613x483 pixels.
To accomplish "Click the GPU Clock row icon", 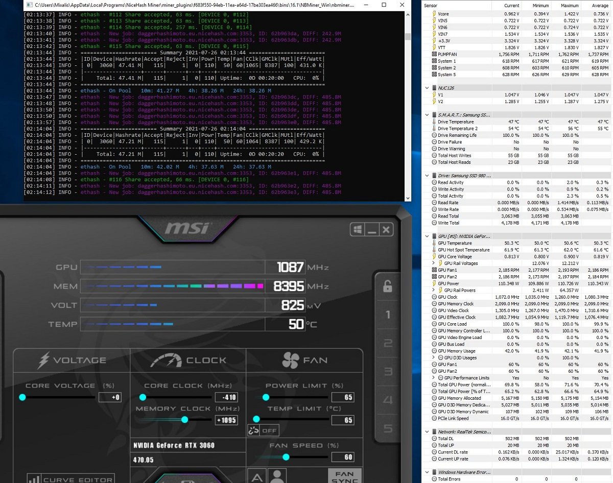I will pyautogui.click(x=434, y=297).
